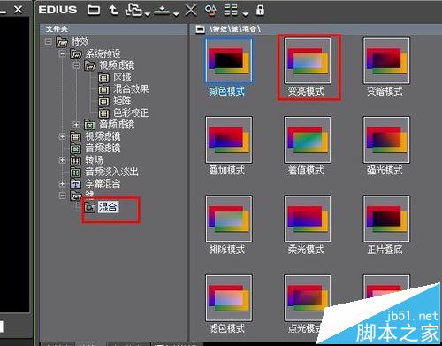Select the 滤色模式 effect thumbnail
Screen dimensions: 442x346
pyautogui.click(x=229, y=297)
